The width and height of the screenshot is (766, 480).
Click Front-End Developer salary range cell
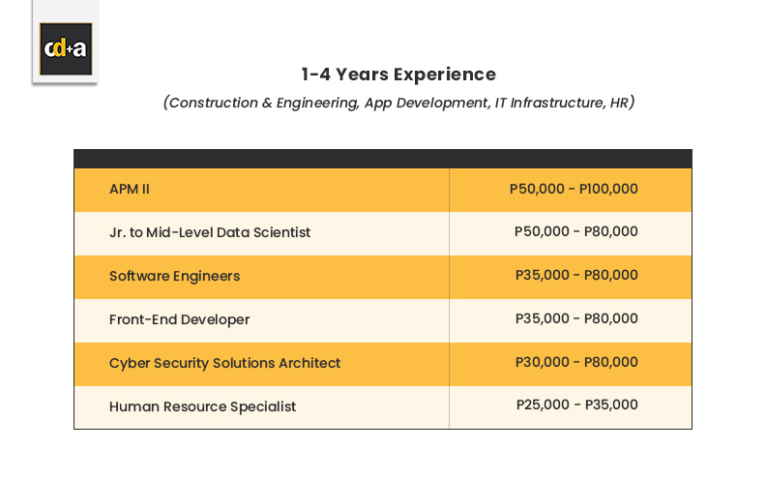click(x=575, y=319)
